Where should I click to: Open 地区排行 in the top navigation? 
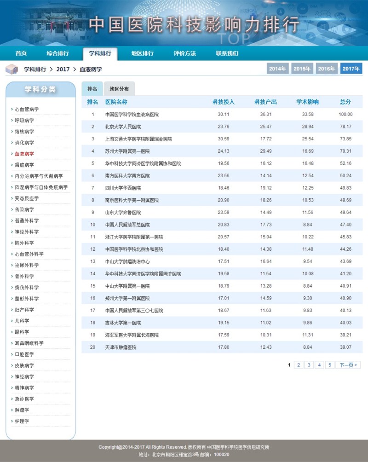(x=142, y=53)
